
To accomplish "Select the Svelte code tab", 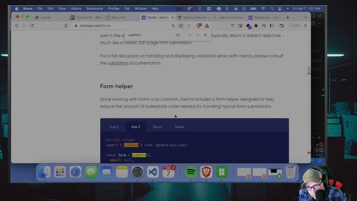I will tap(180, 127).
